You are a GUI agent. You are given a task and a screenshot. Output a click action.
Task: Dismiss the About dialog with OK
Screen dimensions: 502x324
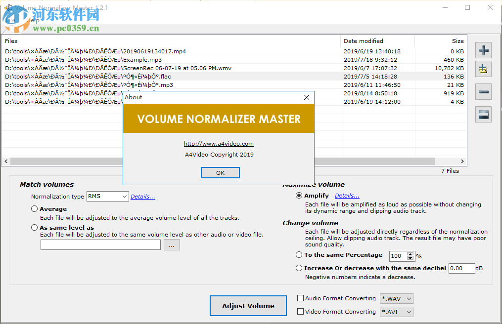pyautogui.click(x=220, y=172)
